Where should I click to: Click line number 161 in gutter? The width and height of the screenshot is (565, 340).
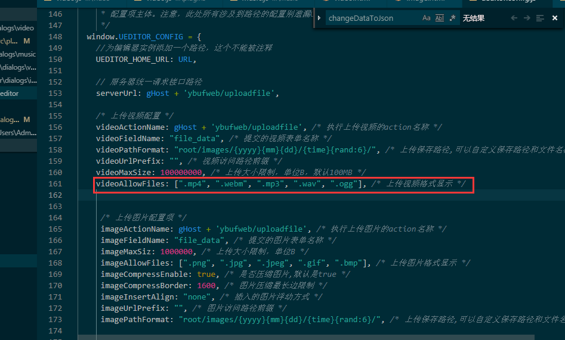tap(55, 183)
